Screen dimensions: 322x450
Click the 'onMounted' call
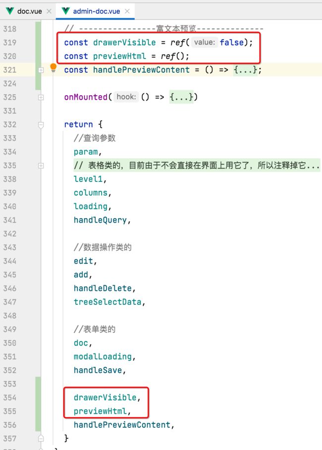click(x=86, y=97)
